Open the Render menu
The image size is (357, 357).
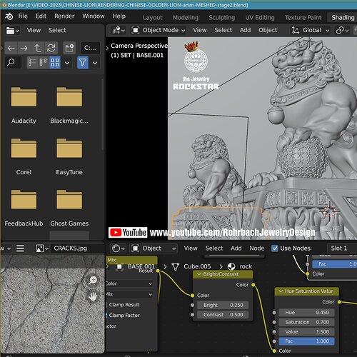point(64,16)
